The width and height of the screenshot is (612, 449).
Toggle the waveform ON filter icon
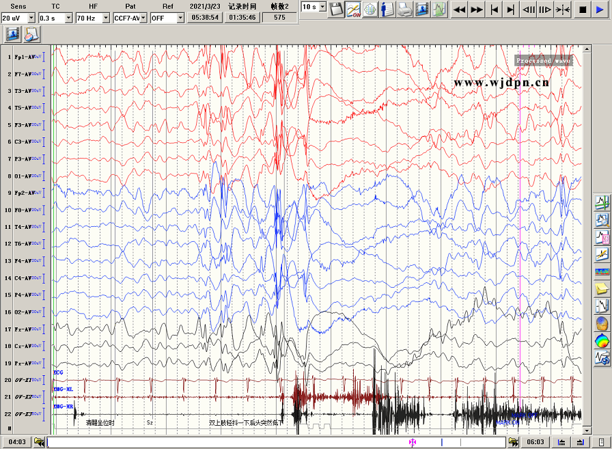353,9
